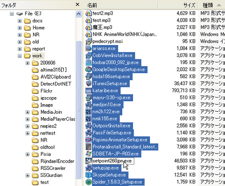Expand the SSGurdian folder

(27, 175)
